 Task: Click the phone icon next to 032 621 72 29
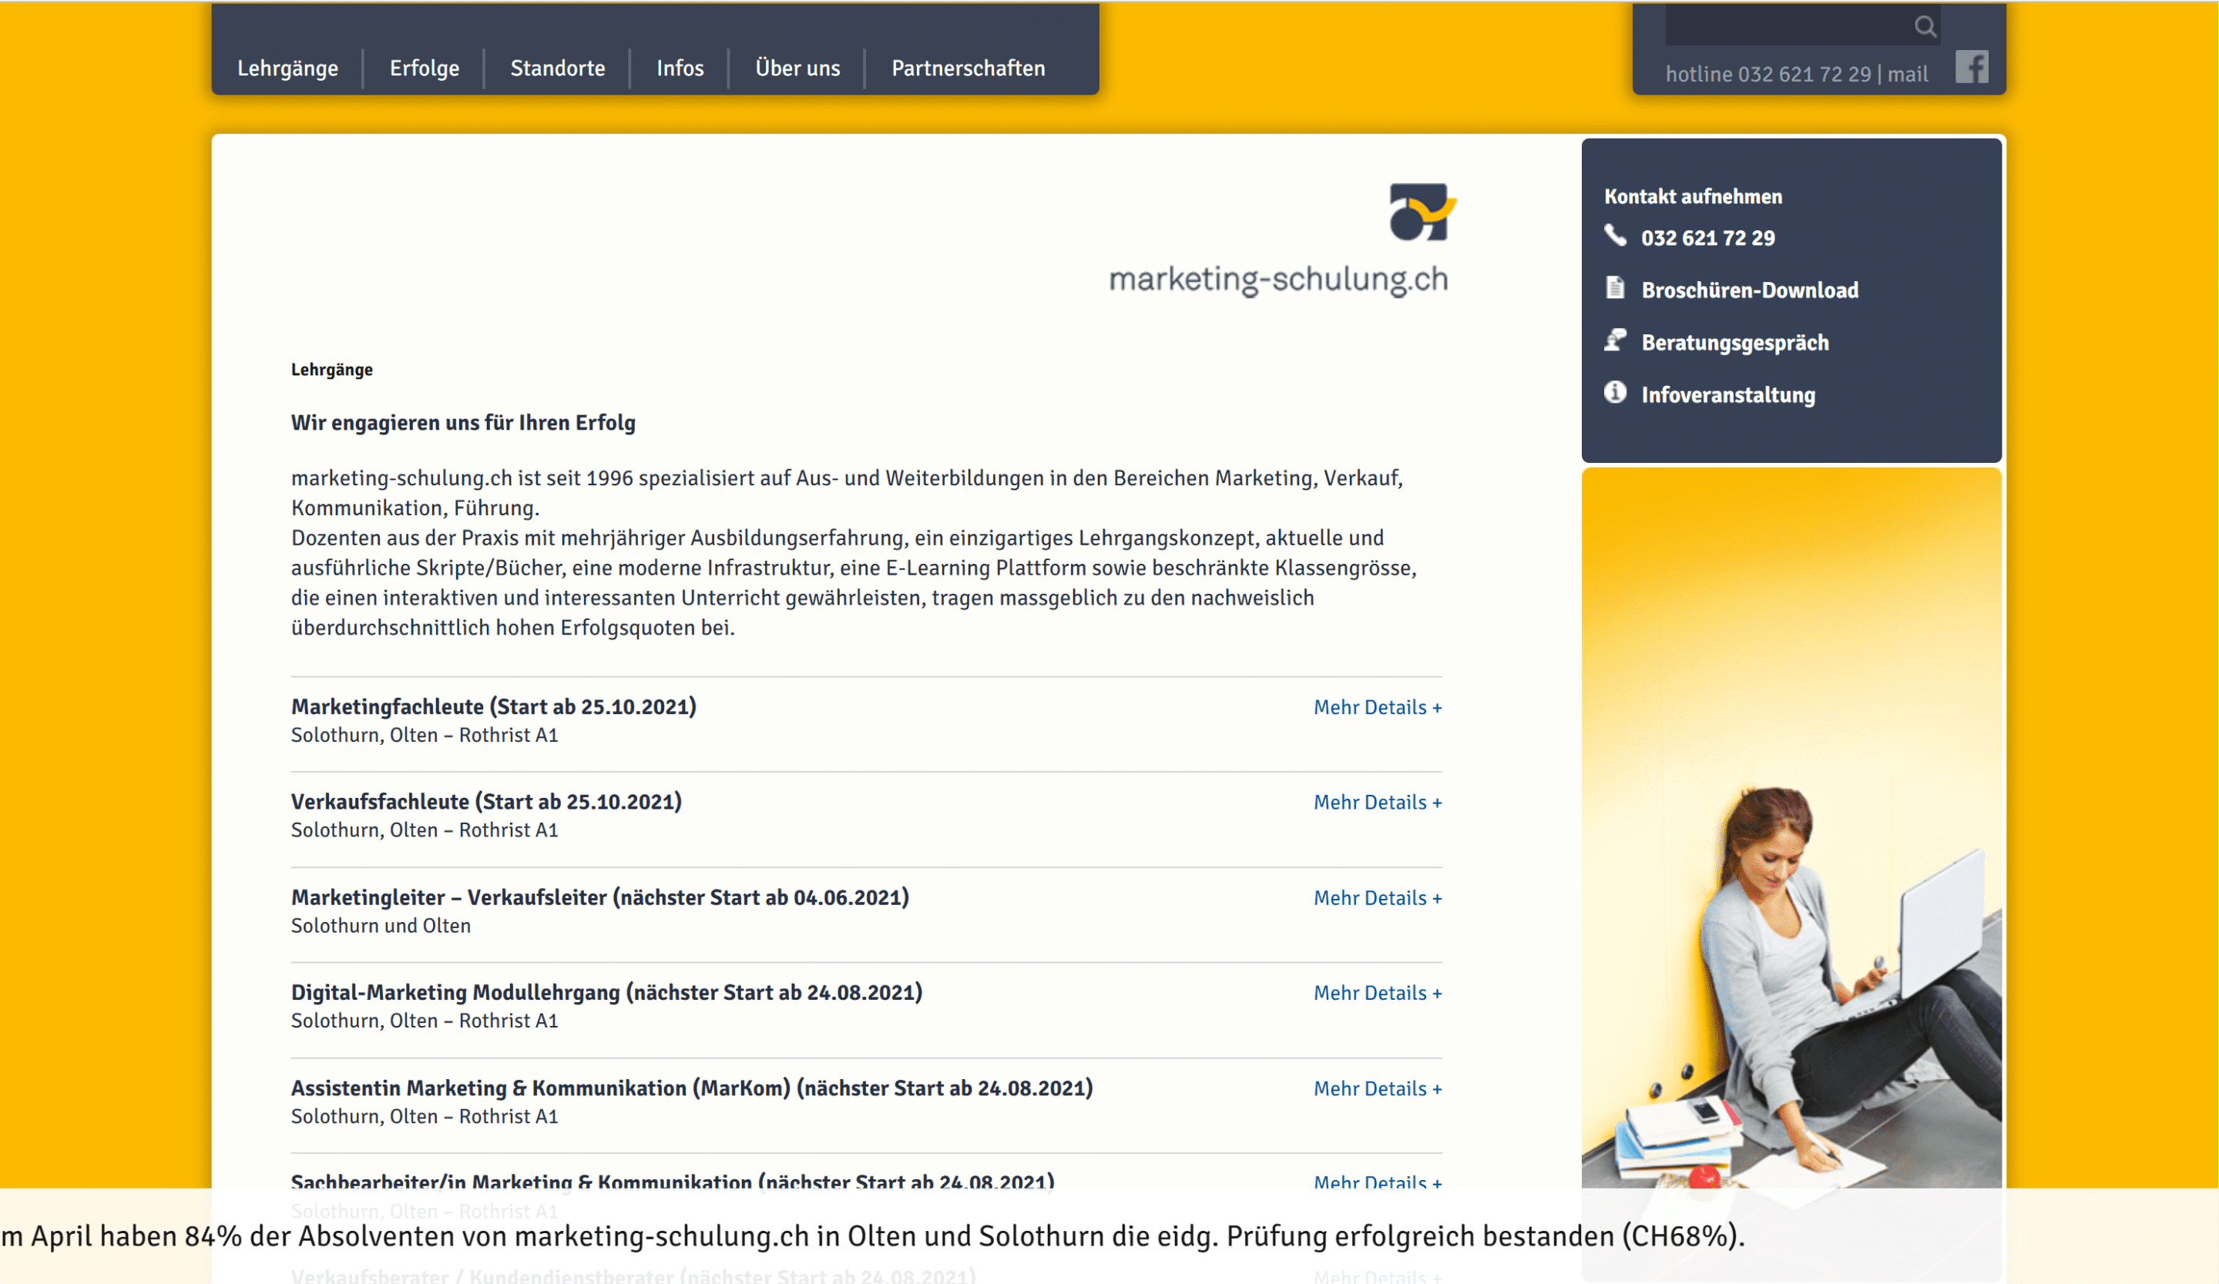pos(1614,237)
